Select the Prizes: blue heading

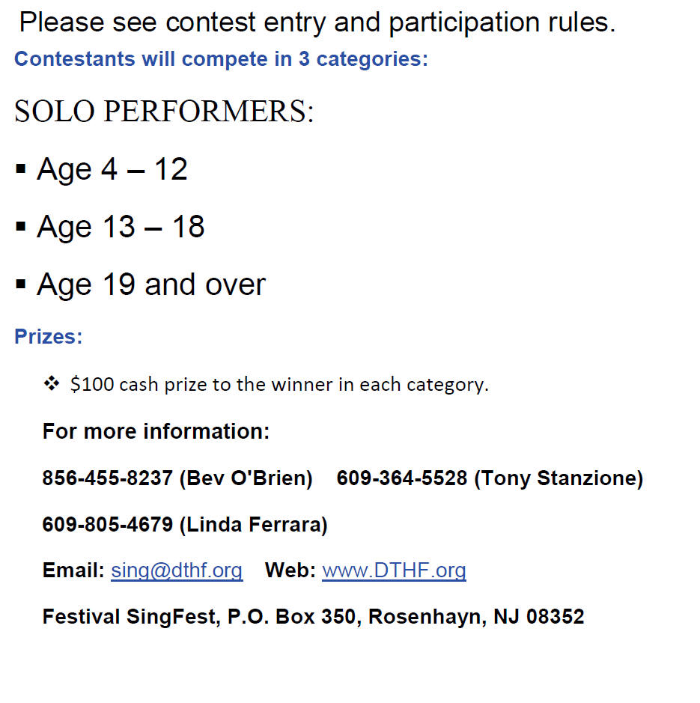(x=49, y=336)
